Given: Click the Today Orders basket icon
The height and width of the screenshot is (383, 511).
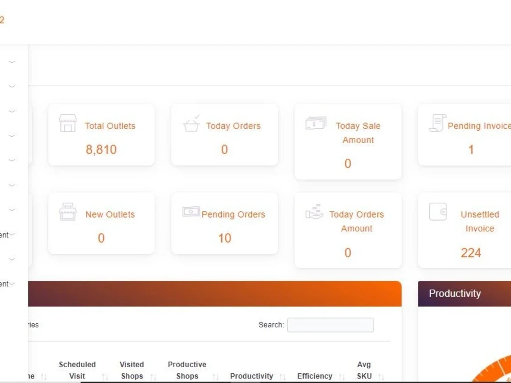Looking at the screenshot, I should pyautogui.click(x=191, y=123).
